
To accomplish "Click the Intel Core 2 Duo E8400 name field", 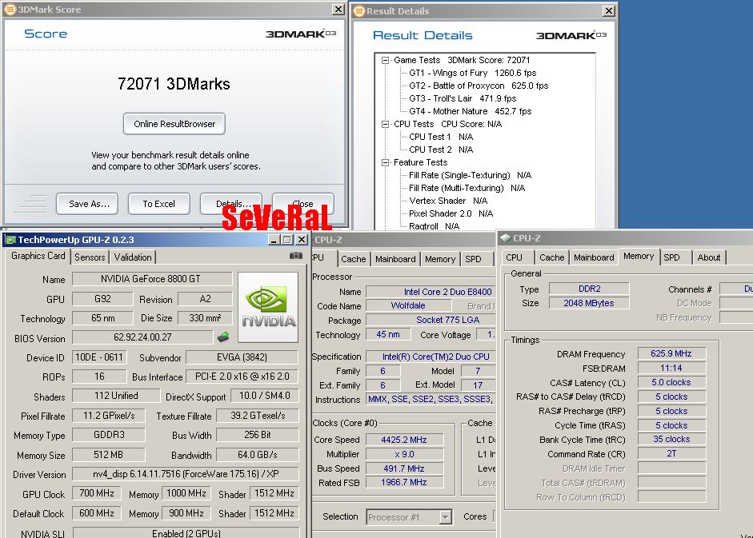I will (x=431, y=292).
